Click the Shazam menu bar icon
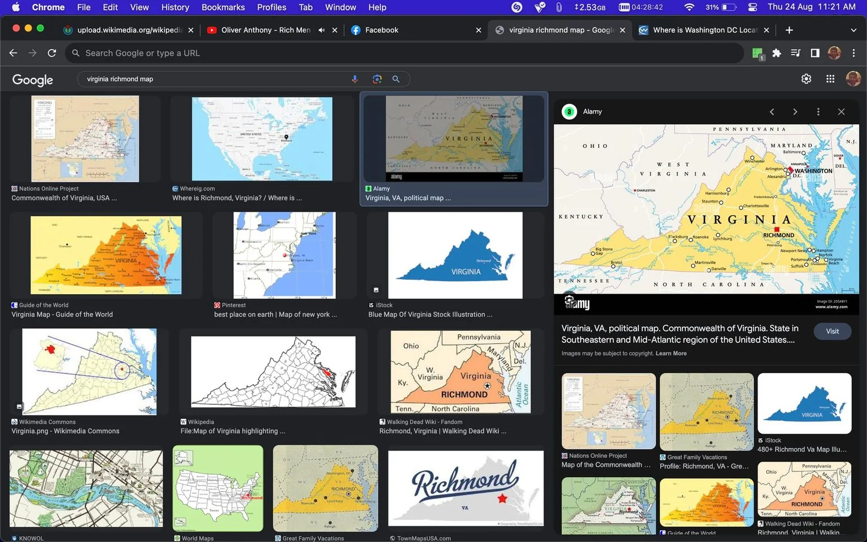 click(x=516, y=7)
